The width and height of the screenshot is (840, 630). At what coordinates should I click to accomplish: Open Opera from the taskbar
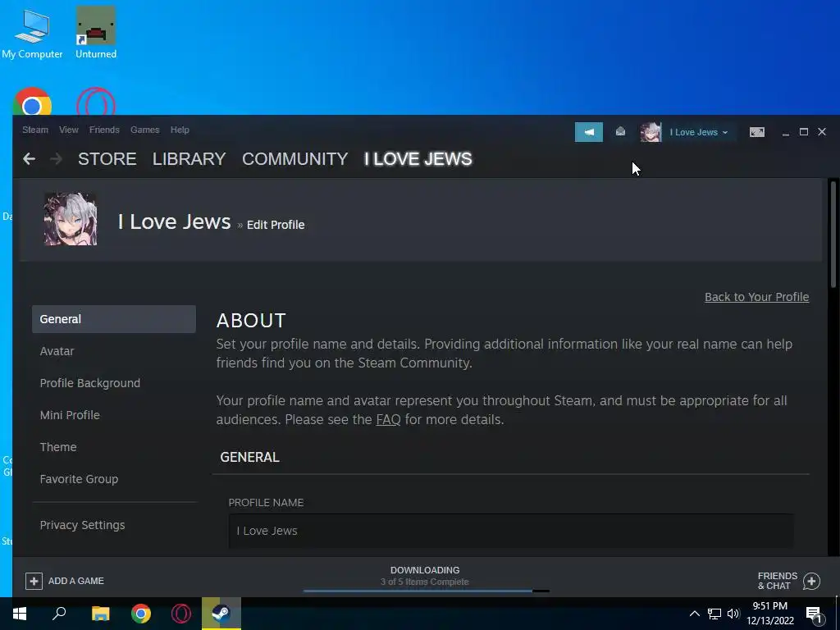(x=181, y=614)
